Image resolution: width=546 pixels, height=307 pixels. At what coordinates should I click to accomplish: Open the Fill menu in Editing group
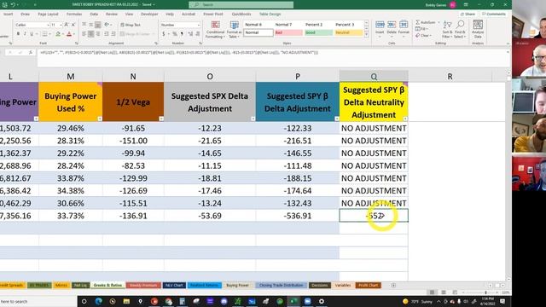tap(421, 29)
